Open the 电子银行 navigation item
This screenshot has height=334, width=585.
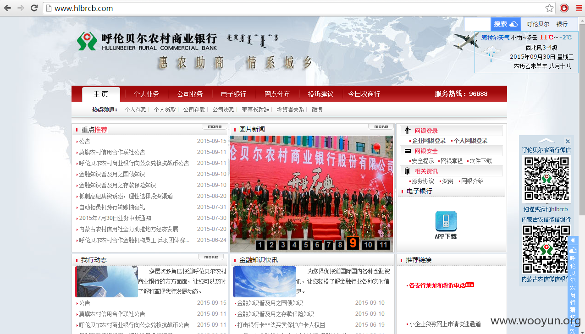[233, 94]
